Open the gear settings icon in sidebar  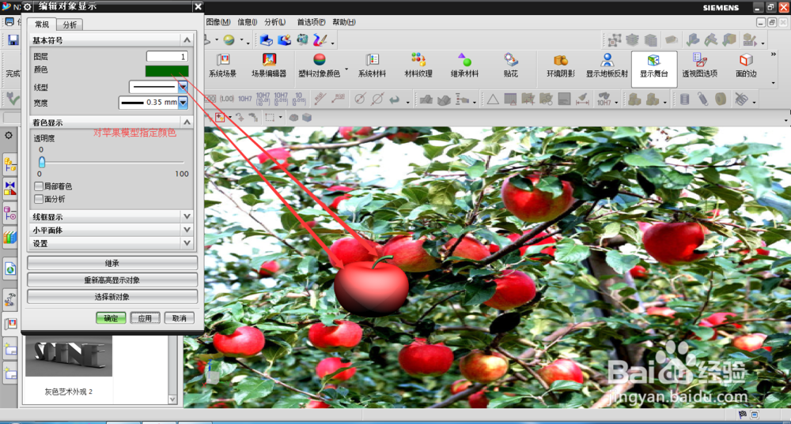[9, 135]
